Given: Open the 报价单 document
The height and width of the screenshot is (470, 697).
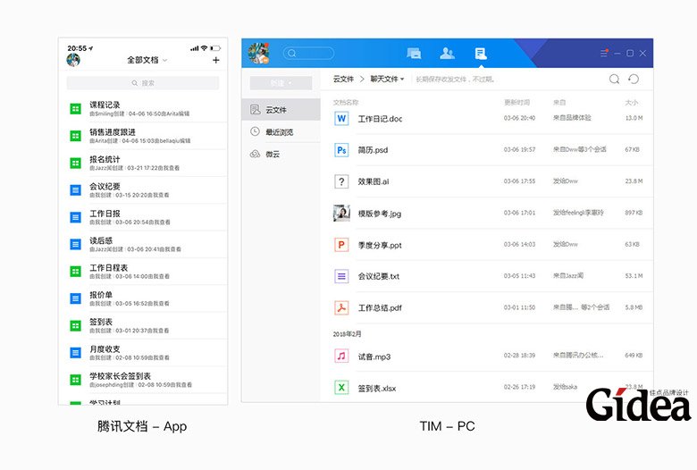Looking at the screenshot, I should 143,298.
